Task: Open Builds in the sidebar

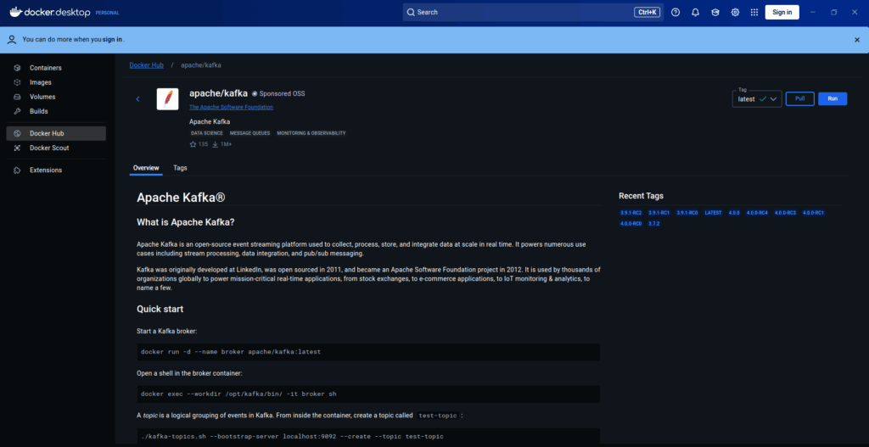Action: 56,111
